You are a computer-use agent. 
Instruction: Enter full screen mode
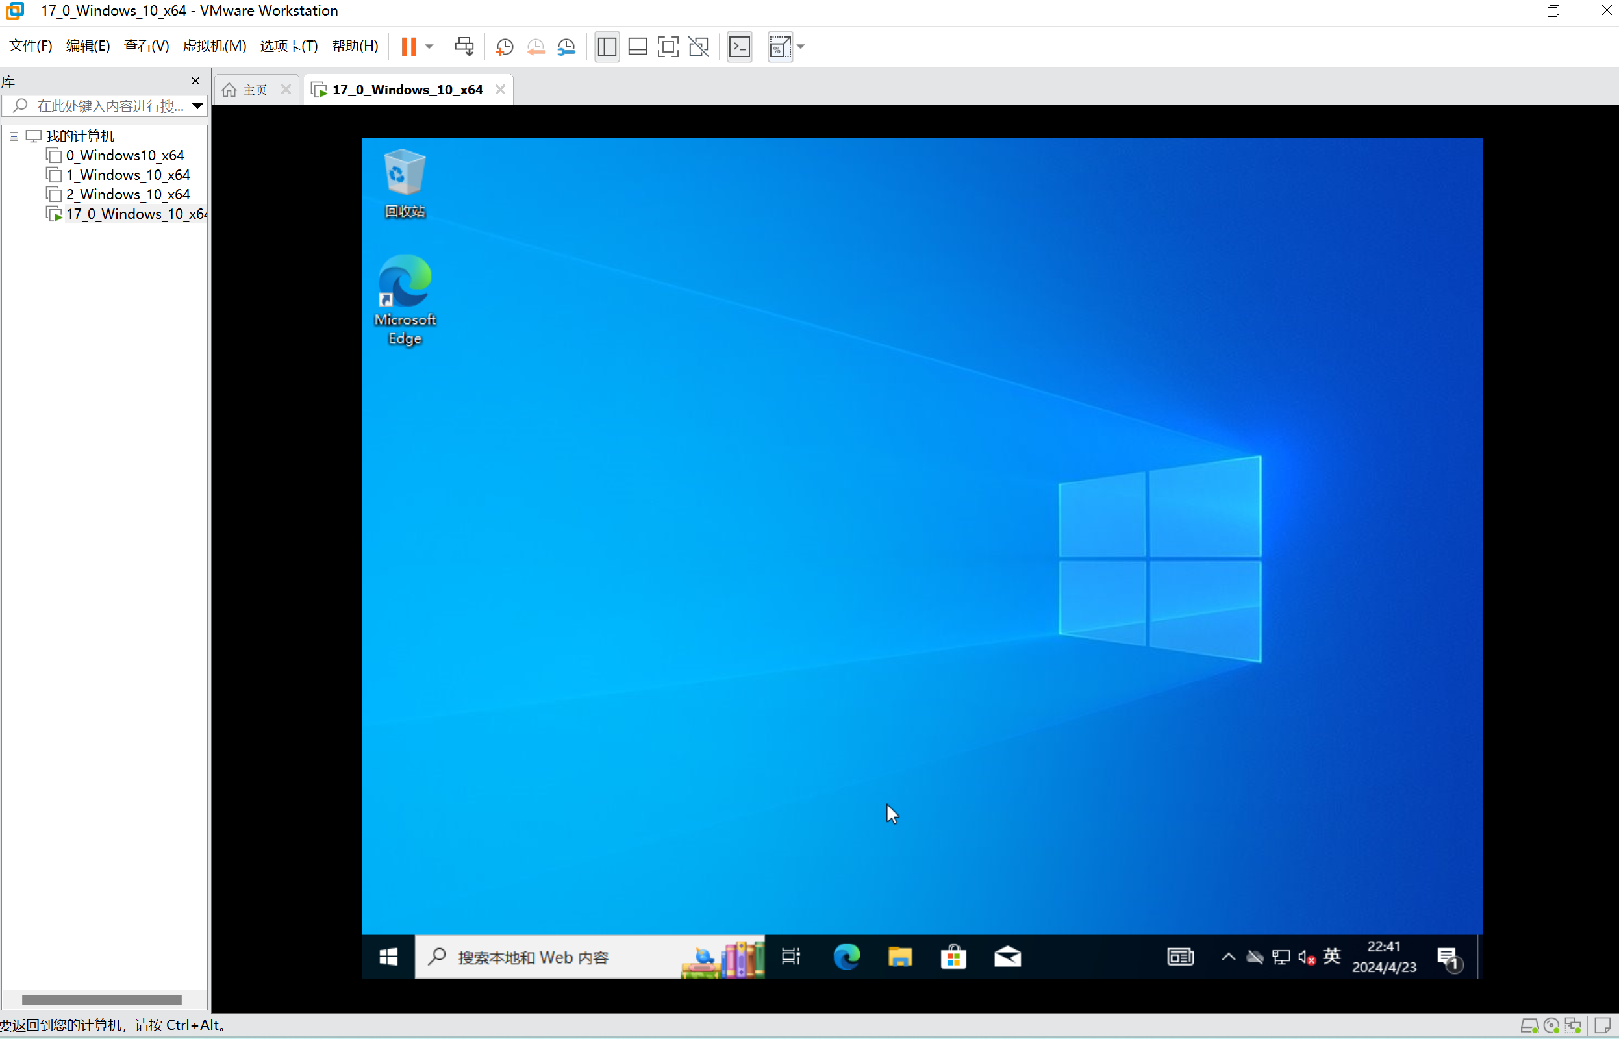point(668,47)
